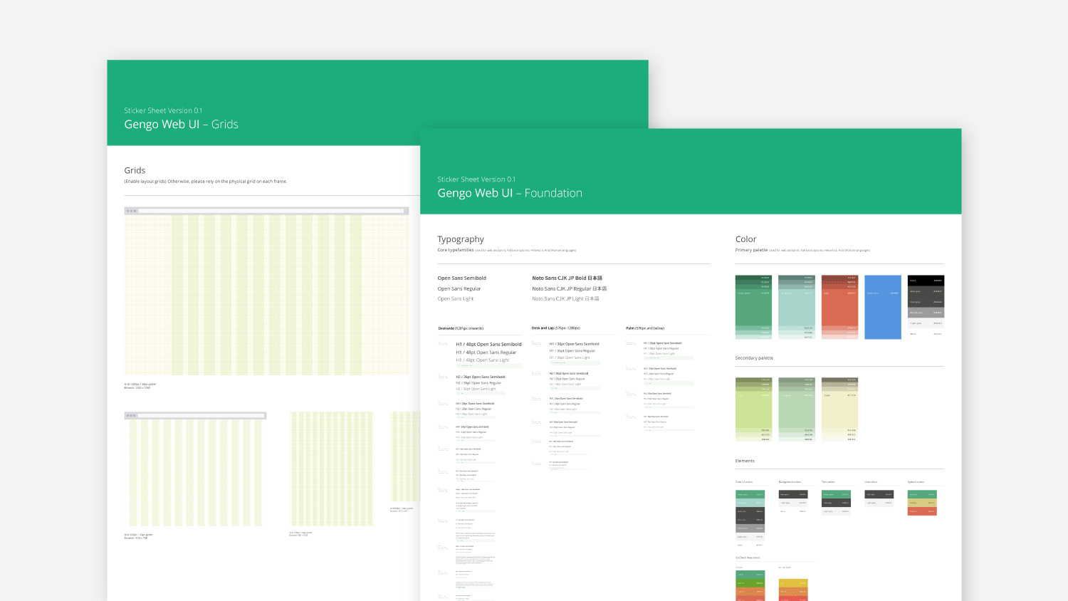The height and width of the screenshot is (601, 1068).
Task: Choose the cream yellow secondary palette swatch
Action: coord(839,409)
